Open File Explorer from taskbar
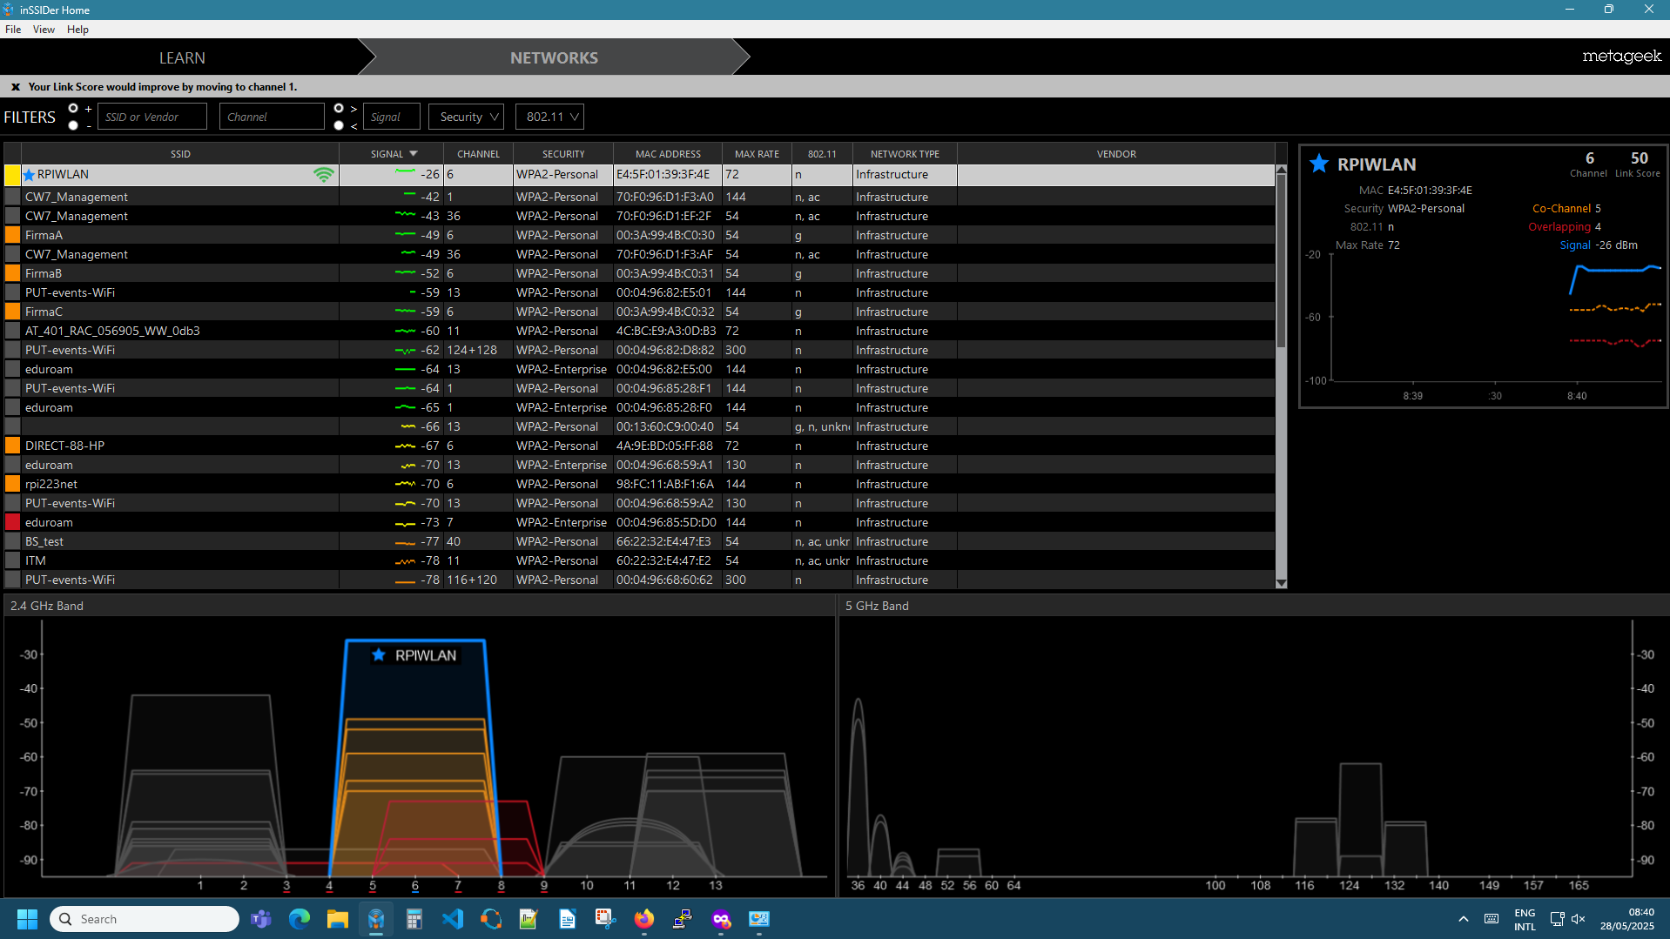The image size is (1670, 939). pos(338,919)
